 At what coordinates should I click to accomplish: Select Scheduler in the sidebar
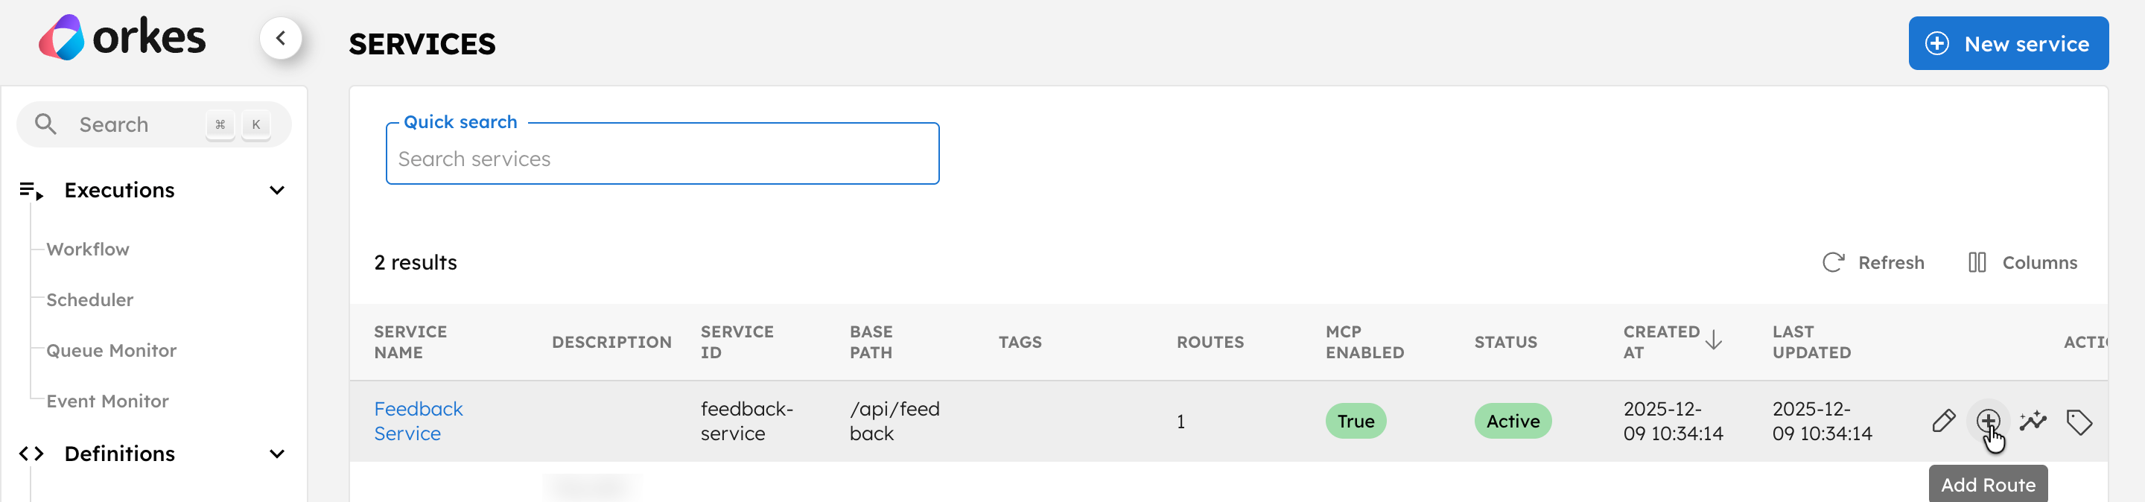coord(90,299)
